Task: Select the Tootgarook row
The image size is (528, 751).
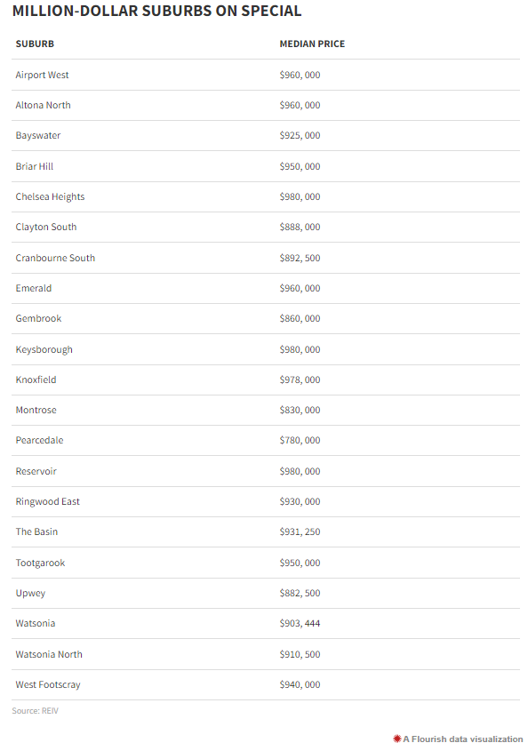Action: point(266,563)
